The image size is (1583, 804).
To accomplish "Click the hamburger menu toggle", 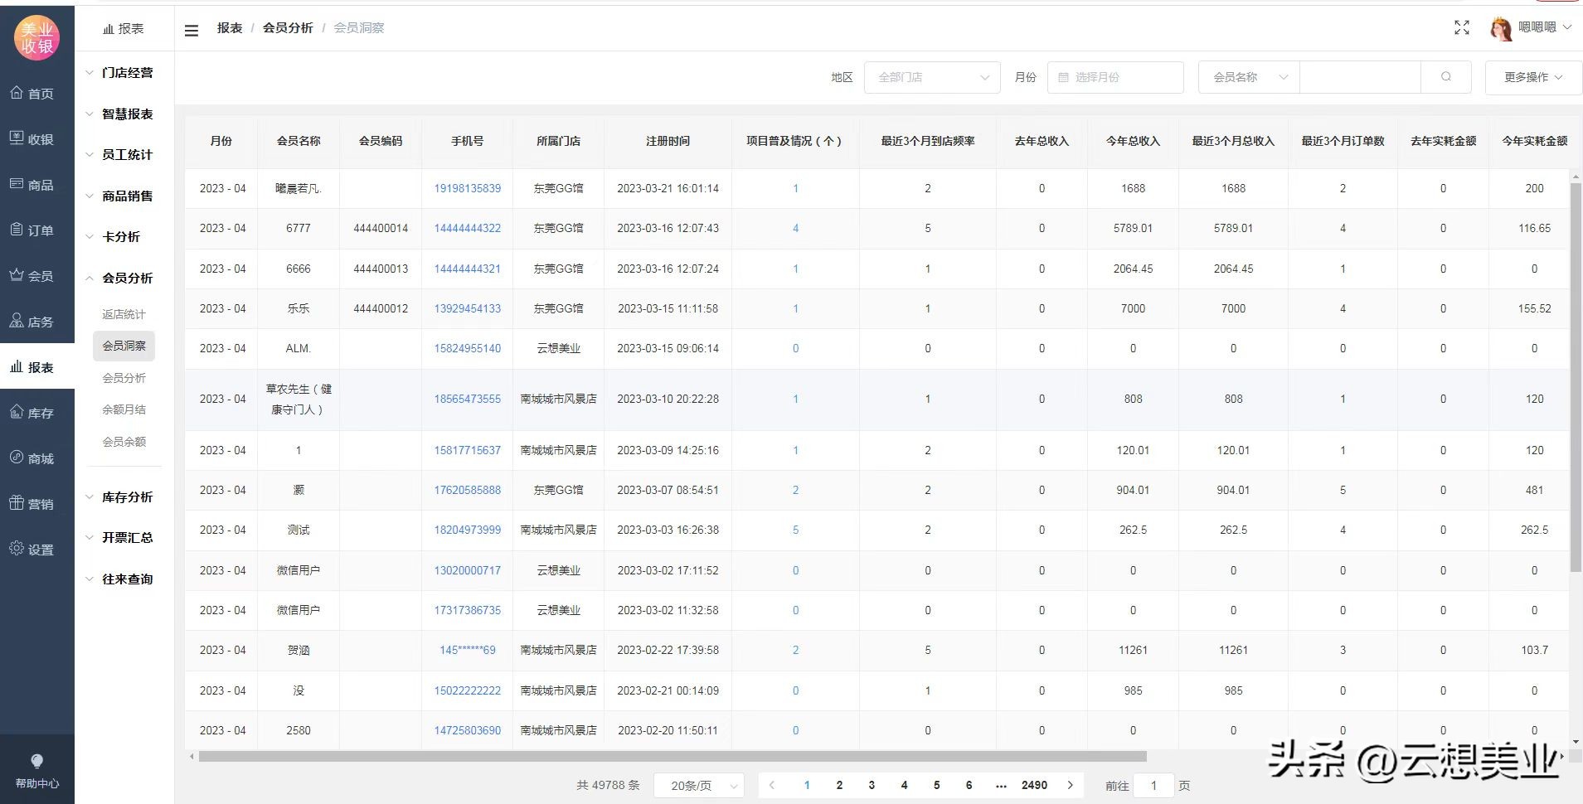I will coord(192,27).
